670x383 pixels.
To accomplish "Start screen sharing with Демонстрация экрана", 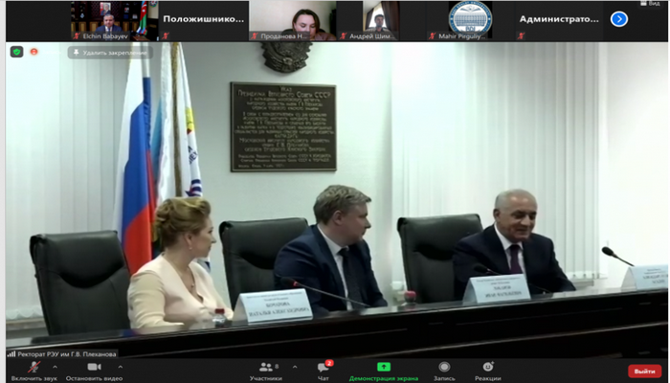I will [x=383, y=369].
